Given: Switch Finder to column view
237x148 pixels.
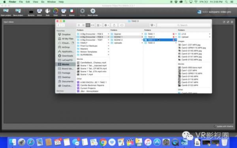Looking at the screenshot, I should click(x=88, y=25).
